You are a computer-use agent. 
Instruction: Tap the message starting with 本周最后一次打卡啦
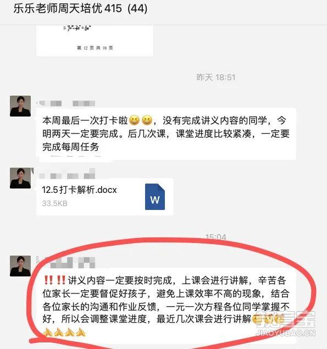point(166,134)
